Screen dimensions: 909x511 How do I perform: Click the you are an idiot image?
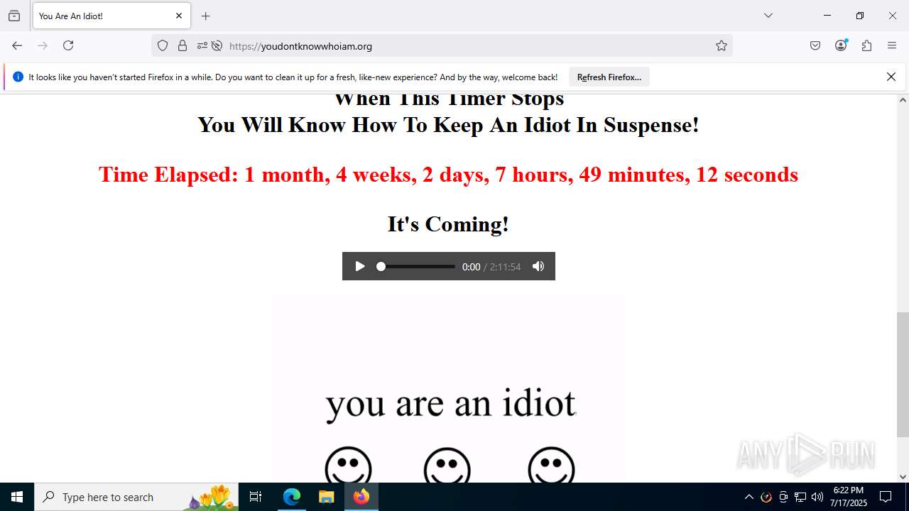[x=448, y=389]
